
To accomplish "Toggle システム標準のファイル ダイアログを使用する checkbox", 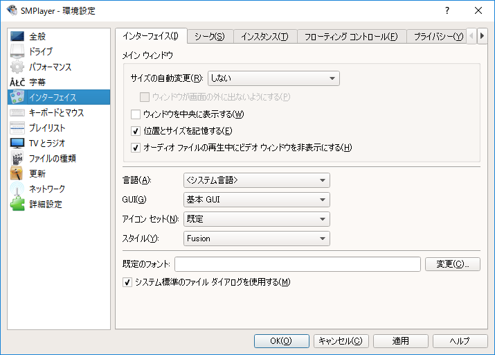I will [127, 282].
